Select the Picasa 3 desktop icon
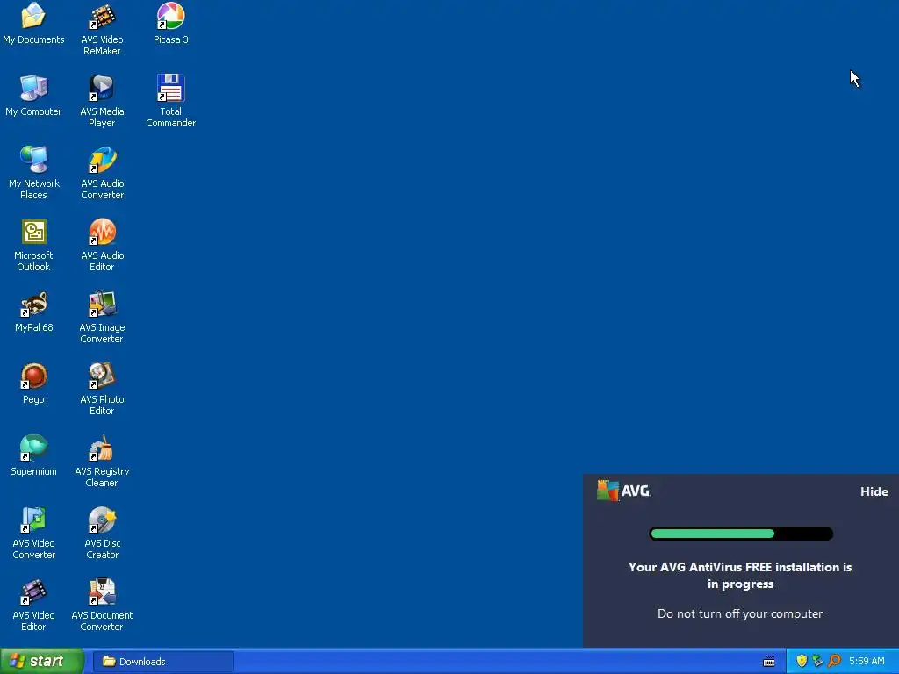 pos(171,24)
